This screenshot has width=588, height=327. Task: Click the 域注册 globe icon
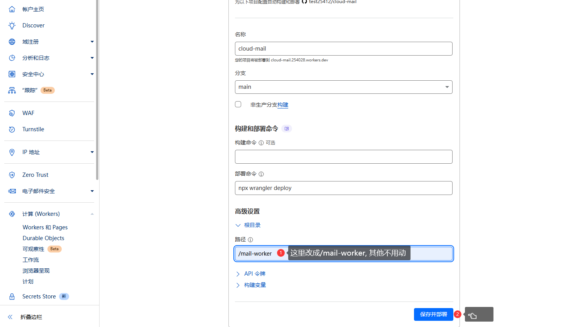point(12,41)
